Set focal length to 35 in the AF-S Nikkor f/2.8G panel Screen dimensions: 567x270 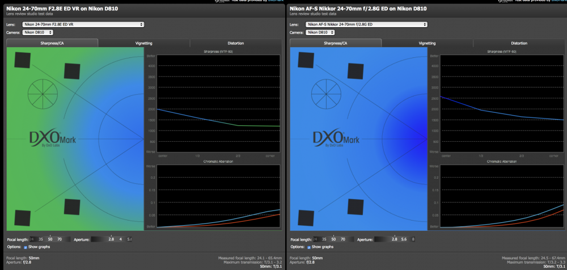(x=324, y=239)
